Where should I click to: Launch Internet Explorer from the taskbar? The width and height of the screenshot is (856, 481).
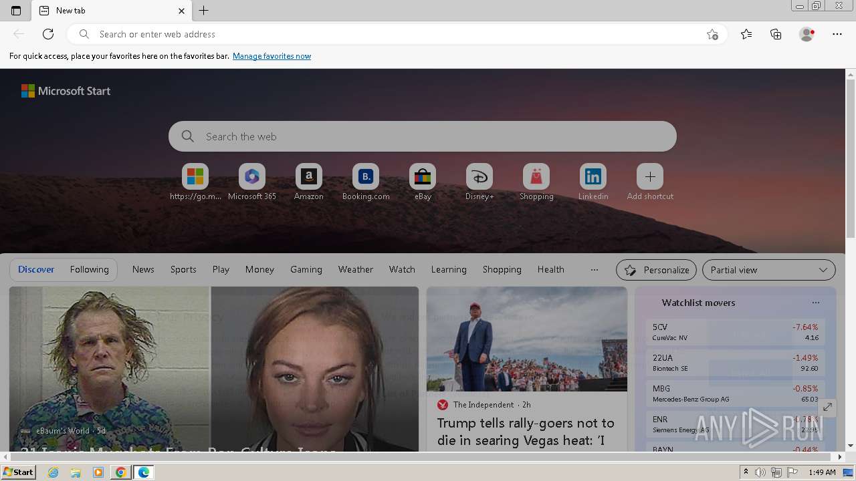tap(53, 472)
